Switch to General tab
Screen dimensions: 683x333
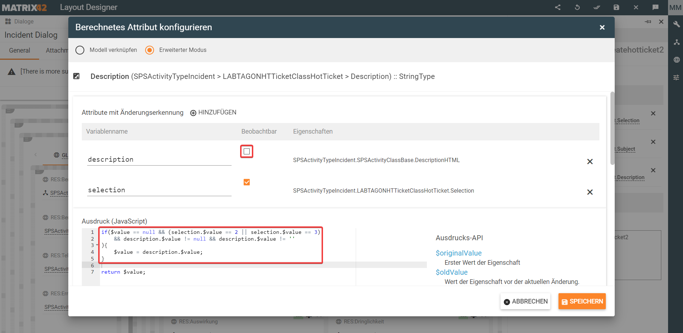click(x=20, y=50)
